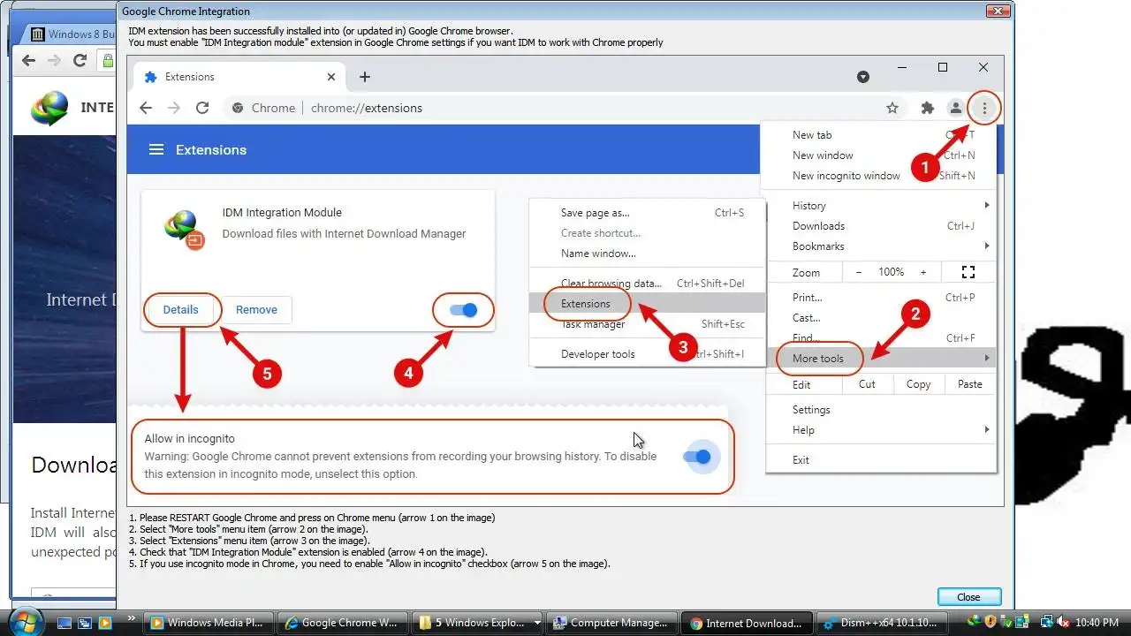Click Paste in Edit row
The width and height of the screenshot is (1131, 636).
[x=969, y=384]
